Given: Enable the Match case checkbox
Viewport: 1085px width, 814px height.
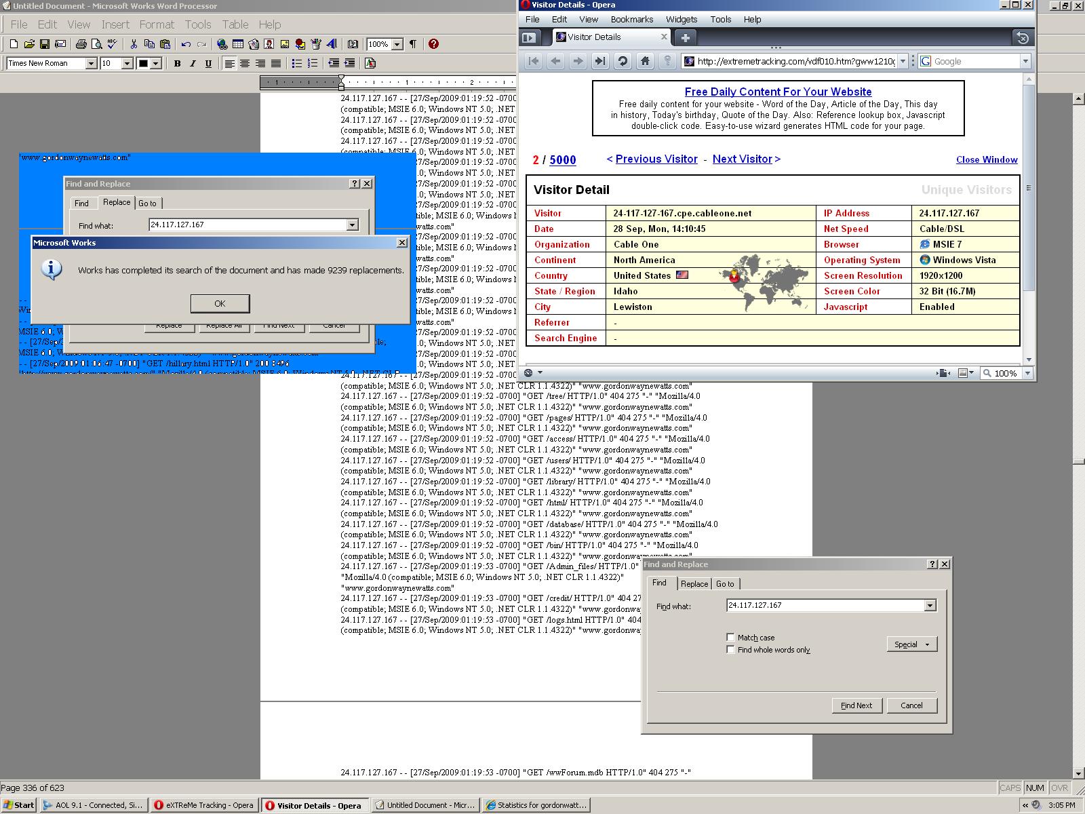Looking at the screenshot, I should tap(730, 637).
